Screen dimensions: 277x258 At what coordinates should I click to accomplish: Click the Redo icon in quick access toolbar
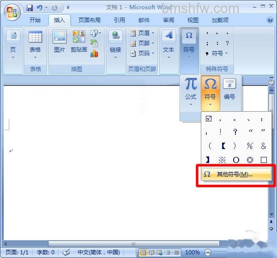click(54, 8)
